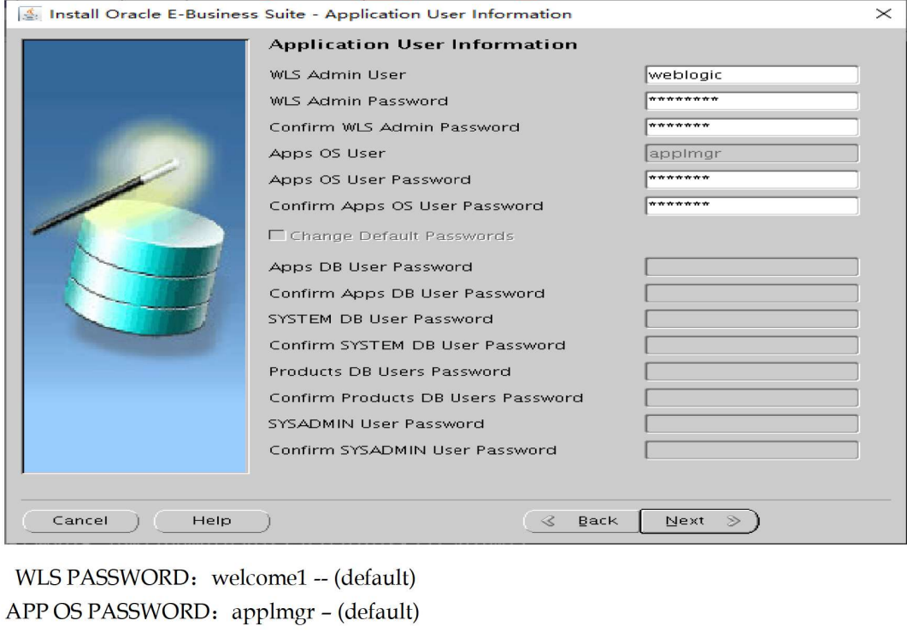The image size is (907, 632).
Task: Click the SYSADMIN User Password label
Action: (377, 424)
